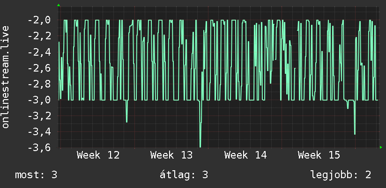Click the 'legjobb: 2' statistic
The image size is (386, 188).
coord(341,175)
